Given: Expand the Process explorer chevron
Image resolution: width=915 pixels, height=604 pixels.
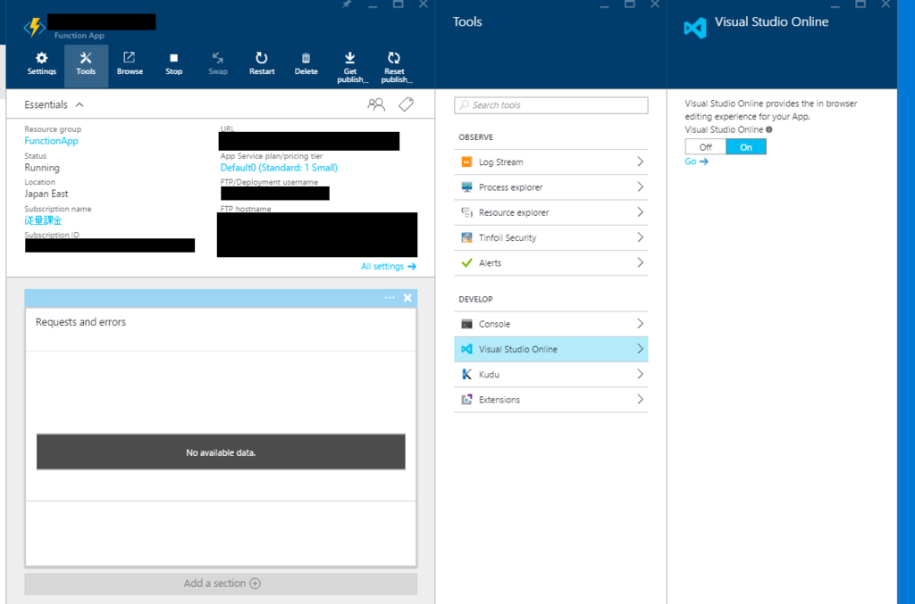Looking at the screenshot, I should 640,187.
